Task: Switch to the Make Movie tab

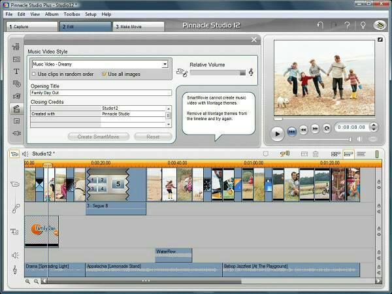Action: pos(139,27)
